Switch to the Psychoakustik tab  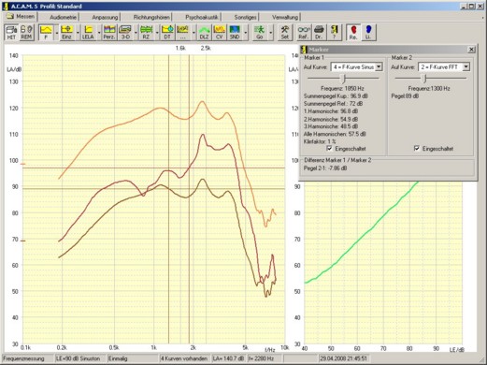coord(202,17)
